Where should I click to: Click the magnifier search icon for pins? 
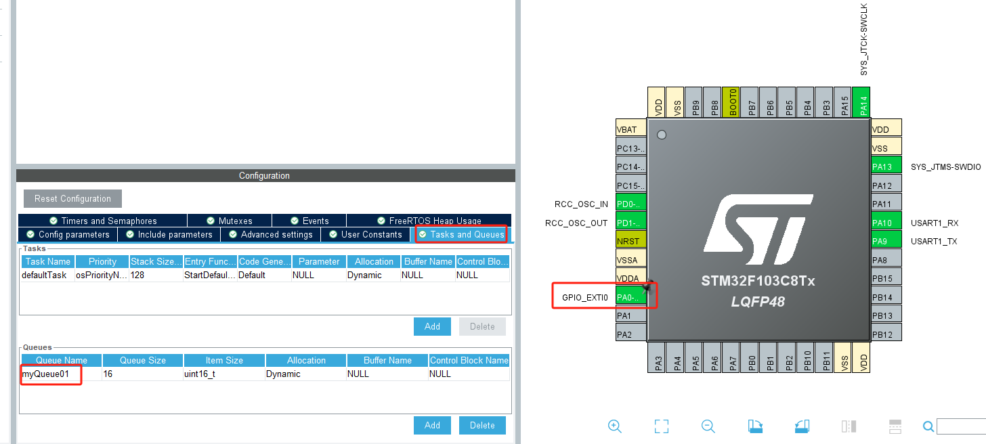point(928,426)
